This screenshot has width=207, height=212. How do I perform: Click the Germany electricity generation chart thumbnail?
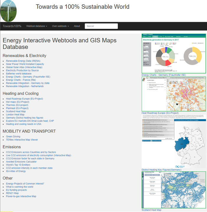[x=174, y=54]
